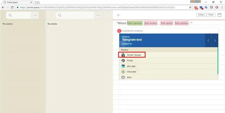
Task: Click the Telegram-bot header title
Action: click(x=132, y=40)
